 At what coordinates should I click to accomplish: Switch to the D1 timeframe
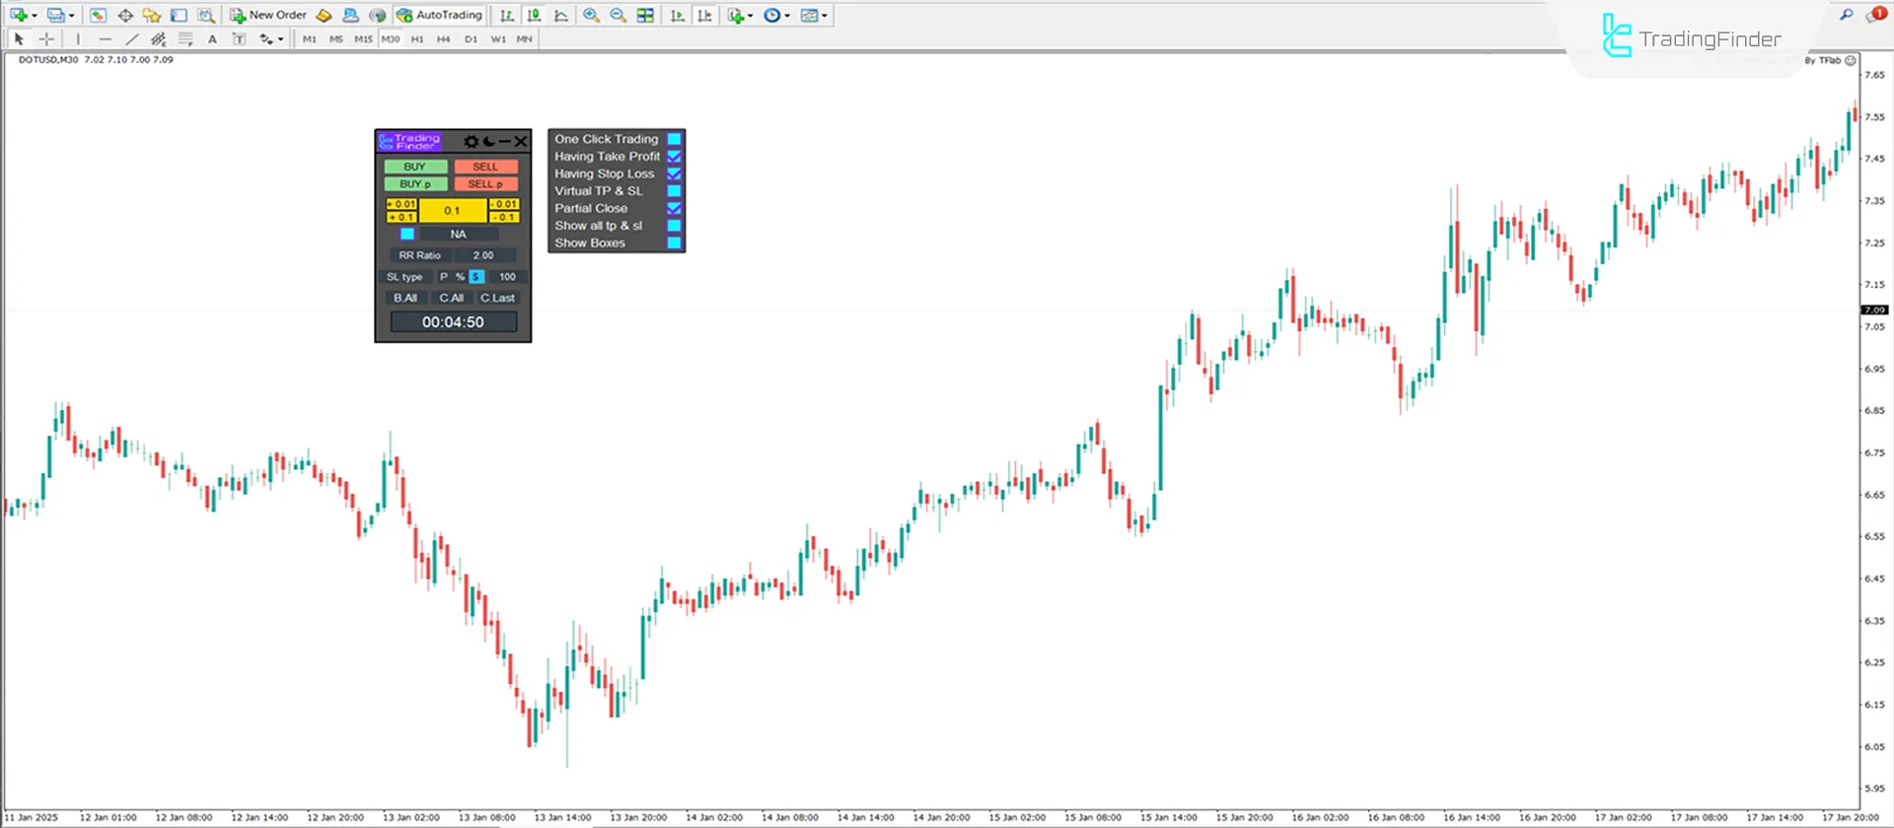471,39
